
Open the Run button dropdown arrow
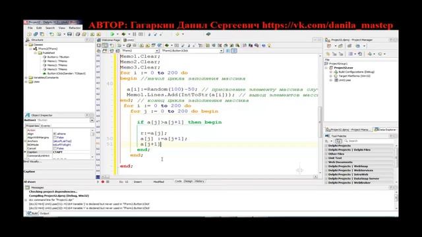(x=117, y=34)
